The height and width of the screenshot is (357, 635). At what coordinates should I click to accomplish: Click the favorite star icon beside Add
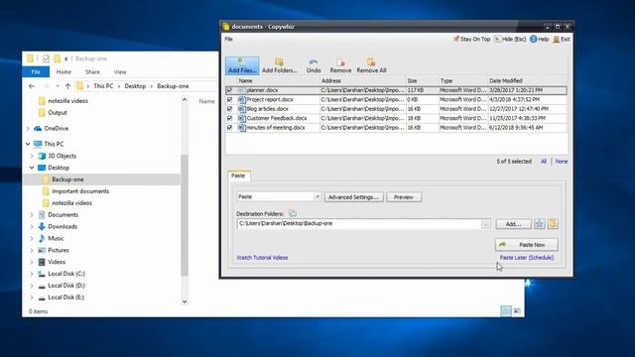pos(540,224)
